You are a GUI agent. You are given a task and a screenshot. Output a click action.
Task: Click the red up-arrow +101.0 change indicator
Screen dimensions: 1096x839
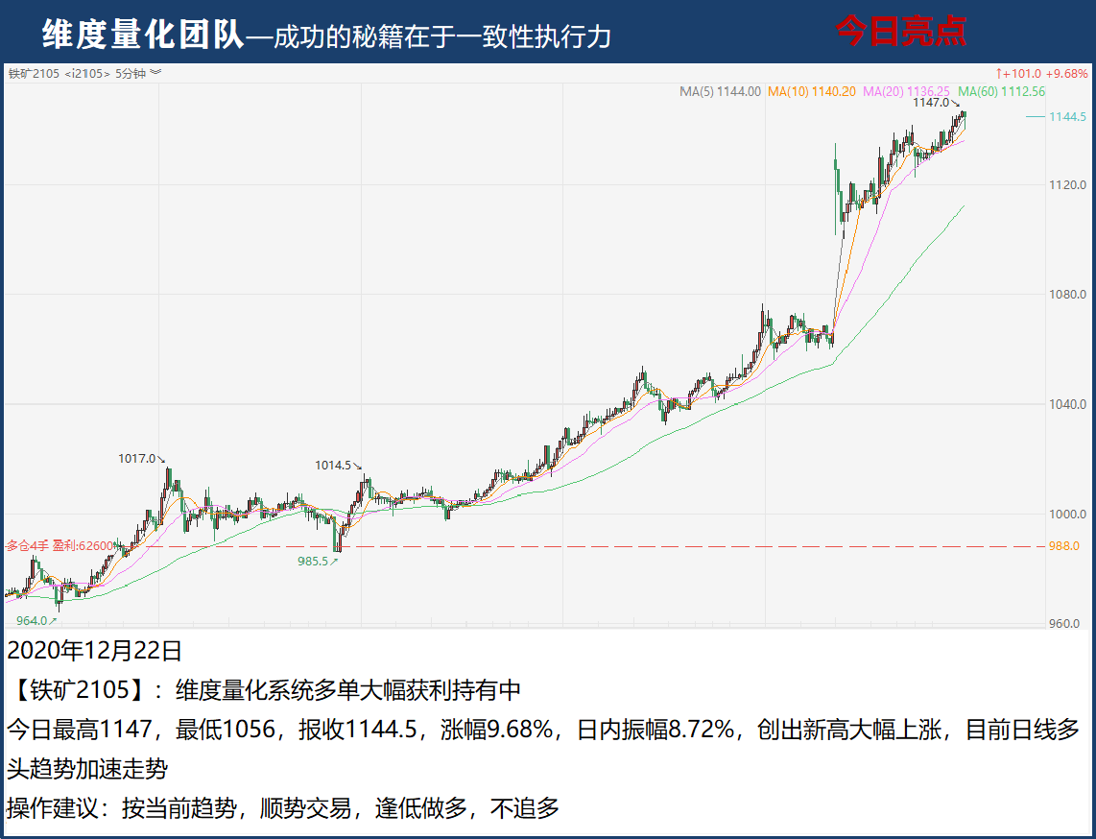tap(1040, 73)
